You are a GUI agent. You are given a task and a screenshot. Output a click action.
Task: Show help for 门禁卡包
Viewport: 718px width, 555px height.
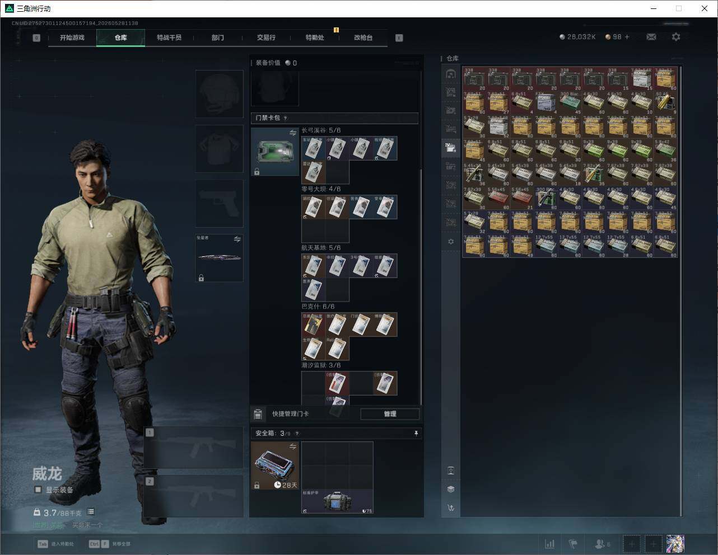[x=286, y=118]
